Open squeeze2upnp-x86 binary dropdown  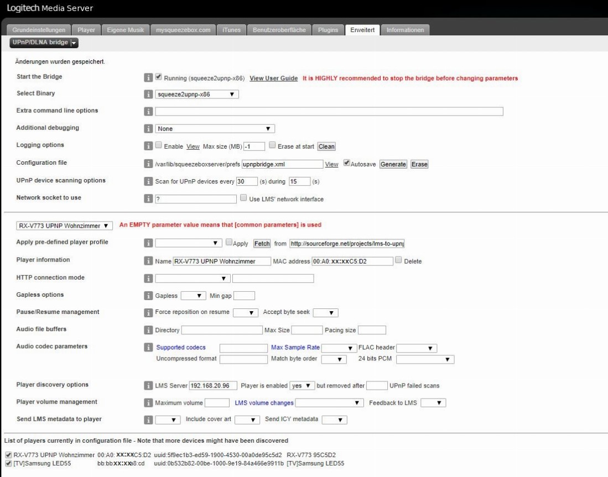196,94
